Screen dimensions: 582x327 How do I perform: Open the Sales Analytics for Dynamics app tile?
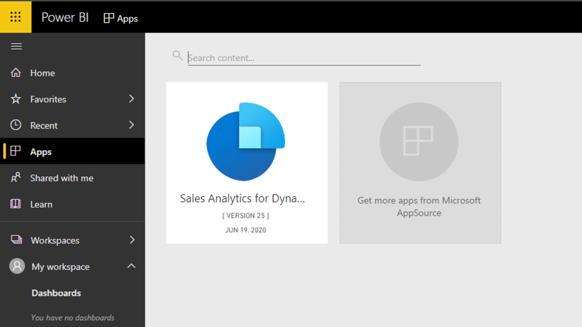pyautogui.click(x=246, y=163)
